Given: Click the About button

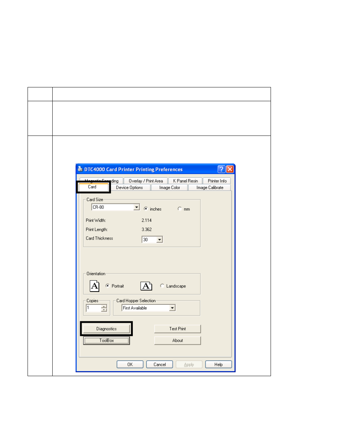Looking at the screenshot, I should click(x=177, y=340).
